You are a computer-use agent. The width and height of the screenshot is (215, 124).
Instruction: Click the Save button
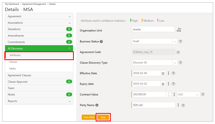pyautogui.click(x=103, y=117)
